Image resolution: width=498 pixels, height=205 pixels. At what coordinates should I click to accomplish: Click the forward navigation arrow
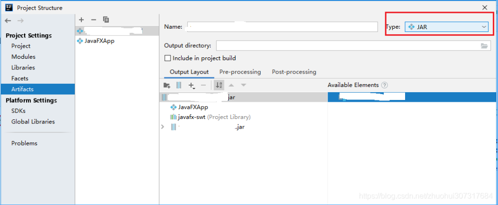(x=20, y=20)
